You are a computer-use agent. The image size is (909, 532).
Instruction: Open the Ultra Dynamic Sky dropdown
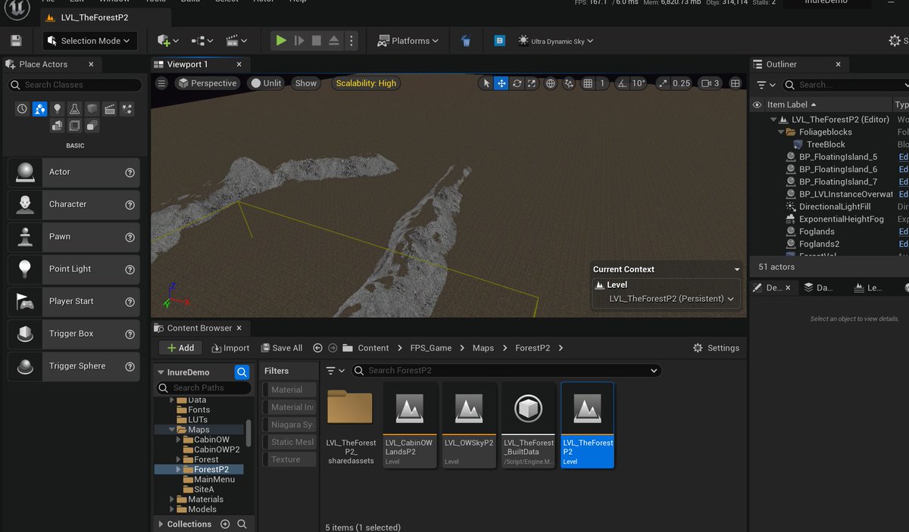pos(555,41)
